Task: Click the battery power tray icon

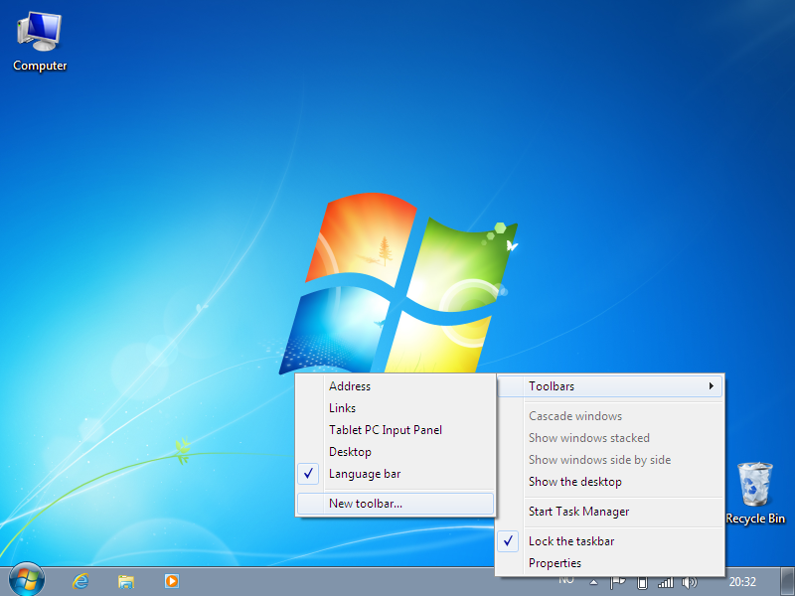Action: [x=642, y=583]
